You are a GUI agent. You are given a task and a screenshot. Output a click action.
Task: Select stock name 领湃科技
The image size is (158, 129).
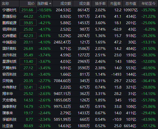point(9,29)
